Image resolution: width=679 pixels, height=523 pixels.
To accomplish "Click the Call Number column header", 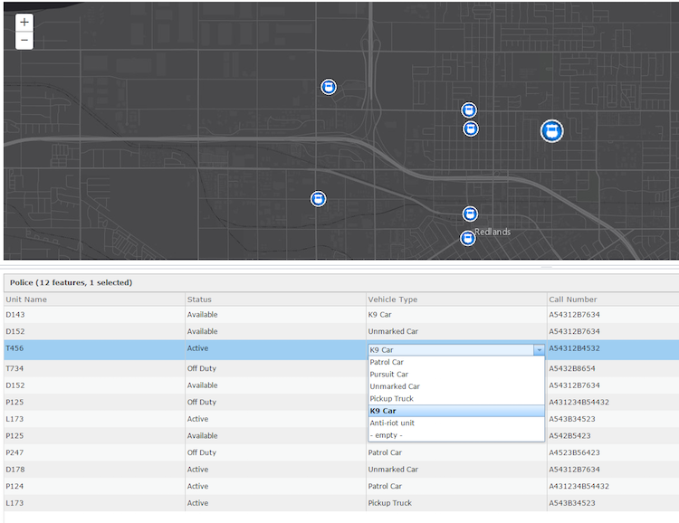I will coord(573,300).
